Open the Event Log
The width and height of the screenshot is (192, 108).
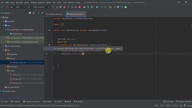pos(168,102)
